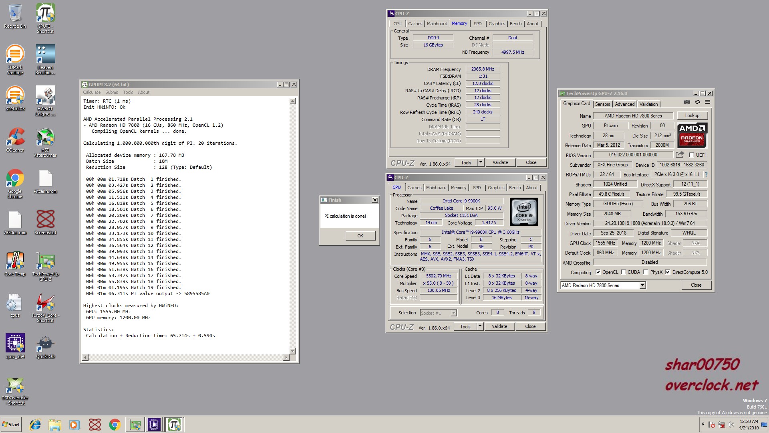Viewport: 769px width, 433px height.
Task: Open the Validation tab in GPU-Z
Action: pyautogui.click(x=648, y=104)
